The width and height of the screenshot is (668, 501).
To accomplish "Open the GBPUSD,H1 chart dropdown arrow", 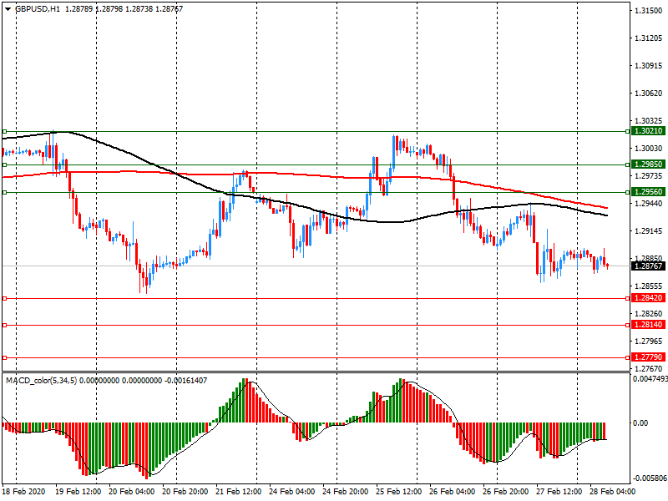I will click(x=8, y=8).
